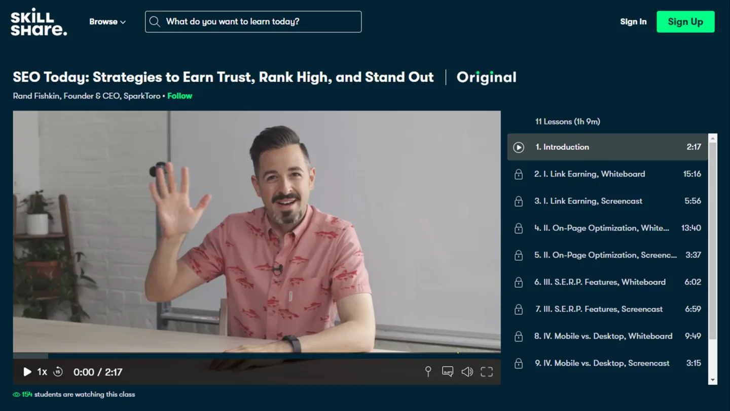This screenshot has height=411, width=730.
Task: Open the Browse dropdown menu
Action: 104,21
